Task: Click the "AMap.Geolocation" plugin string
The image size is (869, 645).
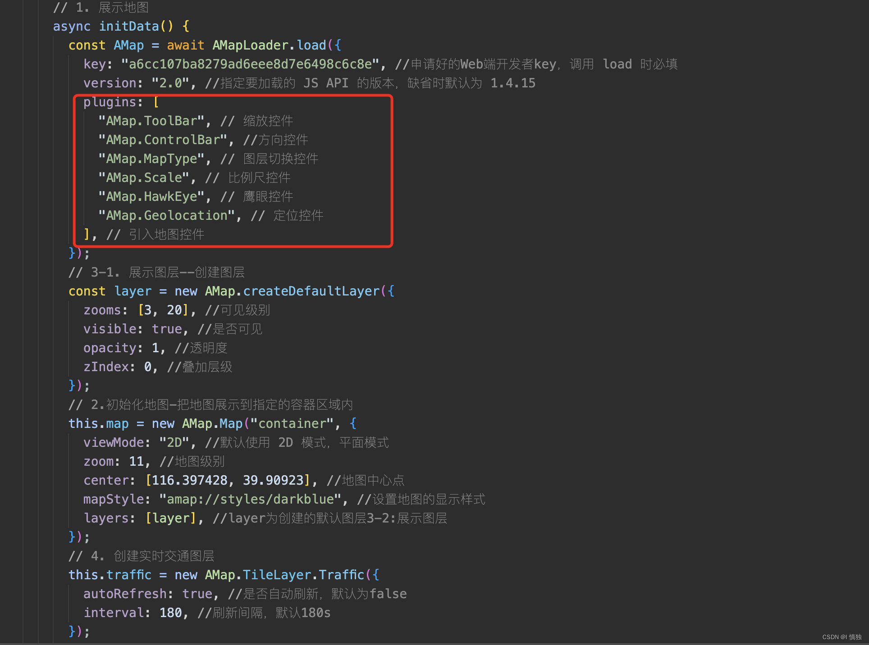Action: tap(166, 215)
